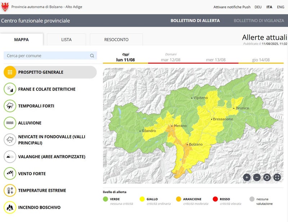Screen dimensions: 288x222
Task: Click the Cerca per comune search field
Action: tap(47, 56)
